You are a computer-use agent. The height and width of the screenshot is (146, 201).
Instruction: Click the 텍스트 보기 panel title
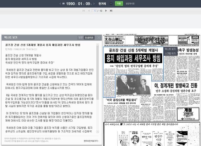click(x=11, y=38)
